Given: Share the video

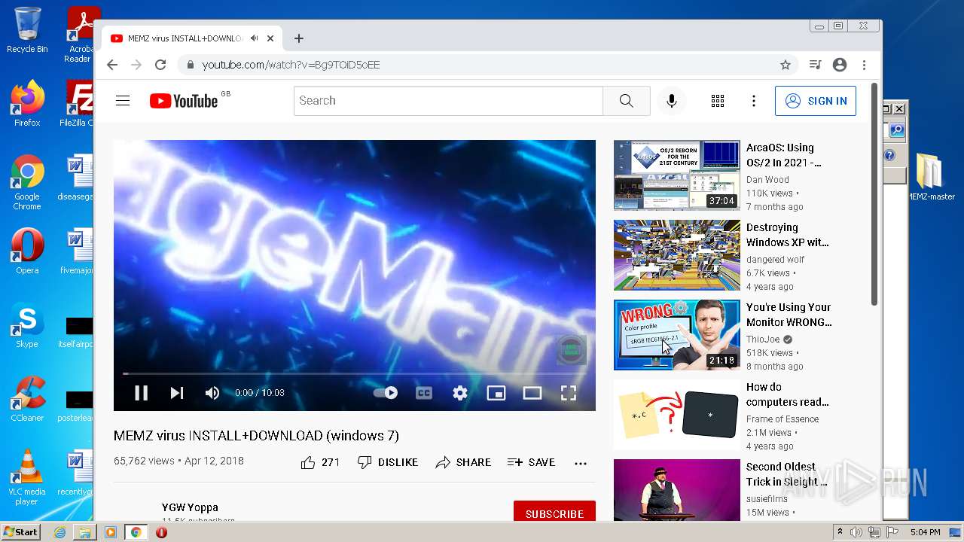Looking at the screenshot, I should tap(463, 462).
